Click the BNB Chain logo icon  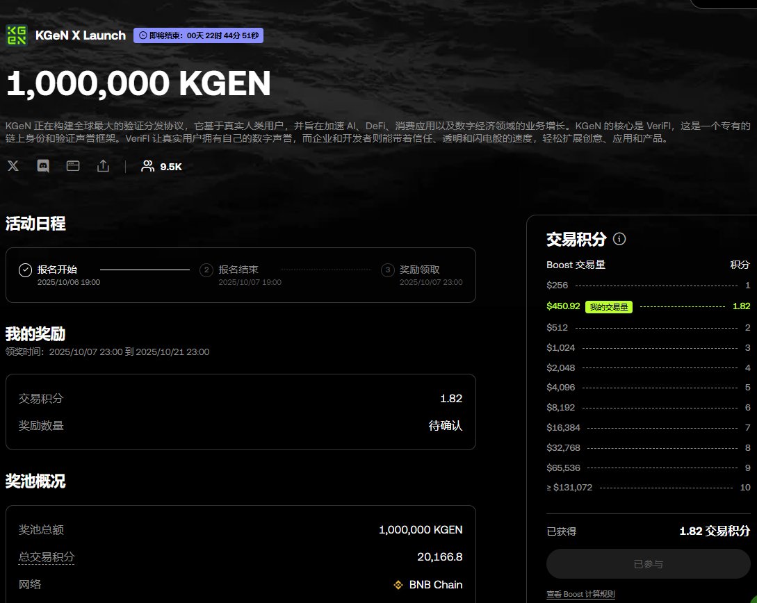398,585
